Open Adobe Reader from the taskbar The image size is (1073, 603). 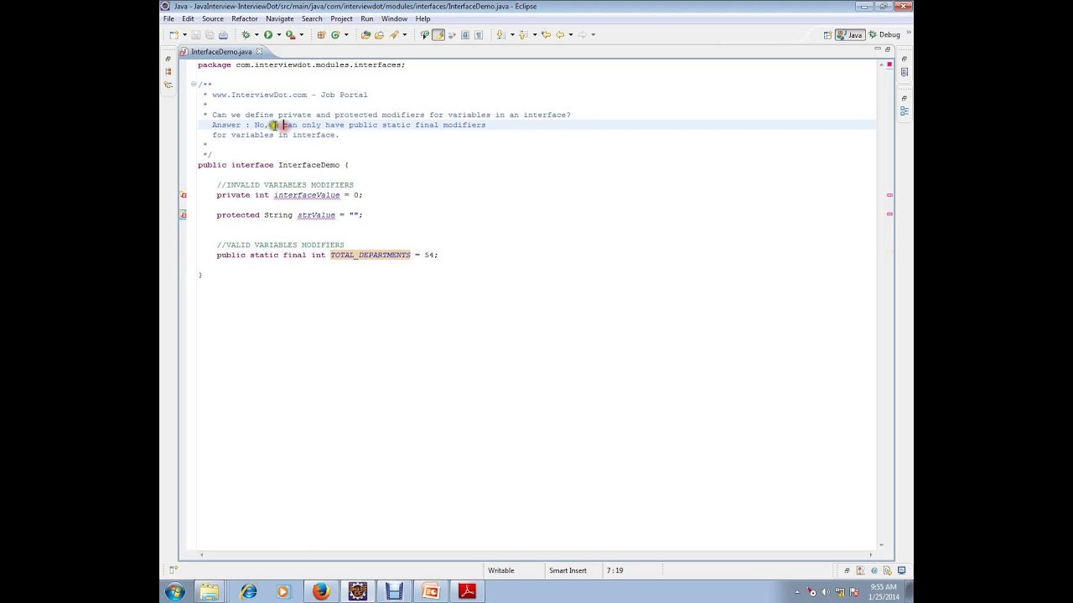467,592
